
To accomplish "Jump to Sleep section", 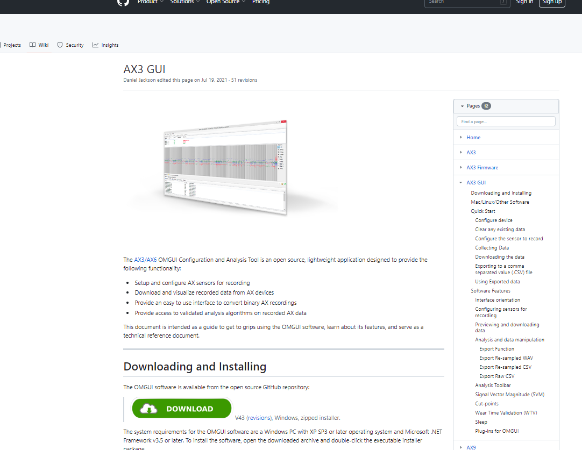I will 481,422.
